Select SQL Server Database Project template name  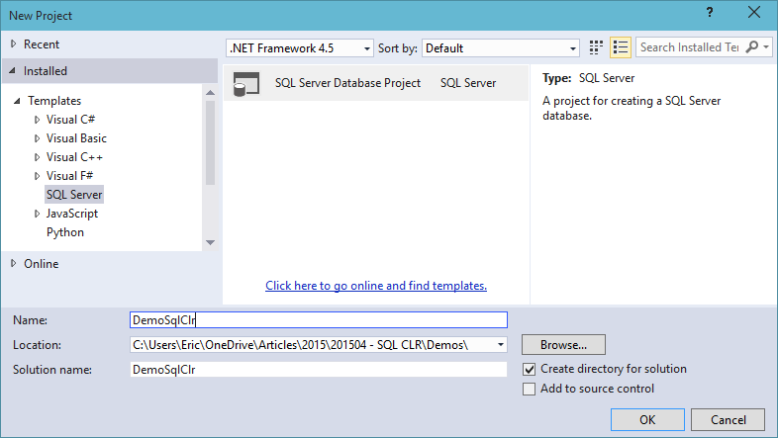pyautogui.click(x=347, y=83)
